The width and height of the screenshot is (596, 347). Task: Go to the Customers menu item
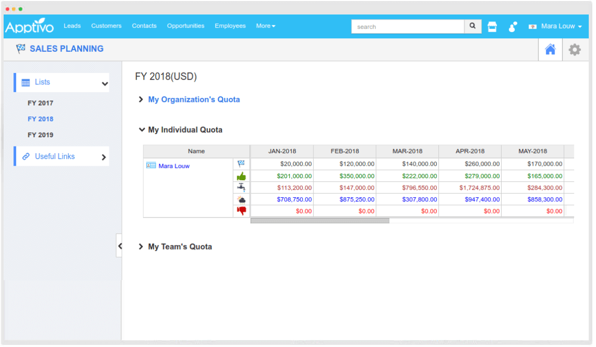[106, 26]
